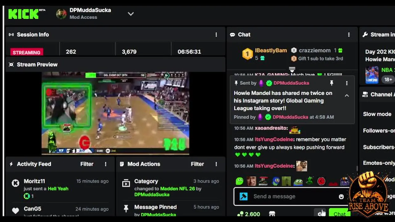Toggle Emotes-only chat setting
395x222 pixels.
(x=379, y=163)
